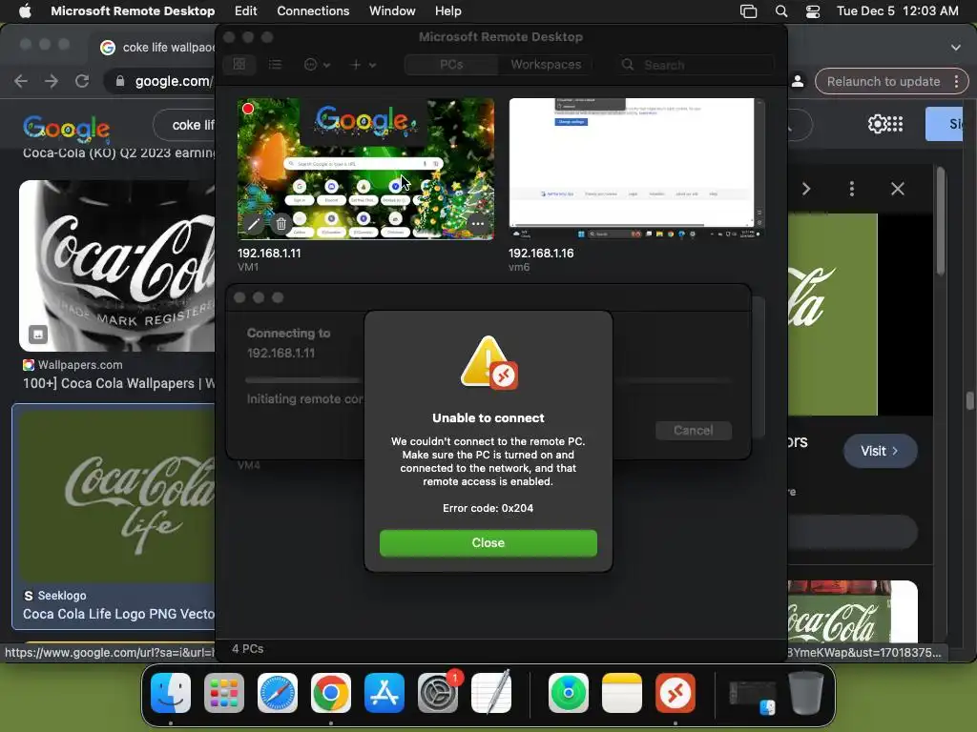Select the black Coca-Cola bottle image
This screenshot has height=732, width=977.
pyautogui.click(x=117, y=266)
